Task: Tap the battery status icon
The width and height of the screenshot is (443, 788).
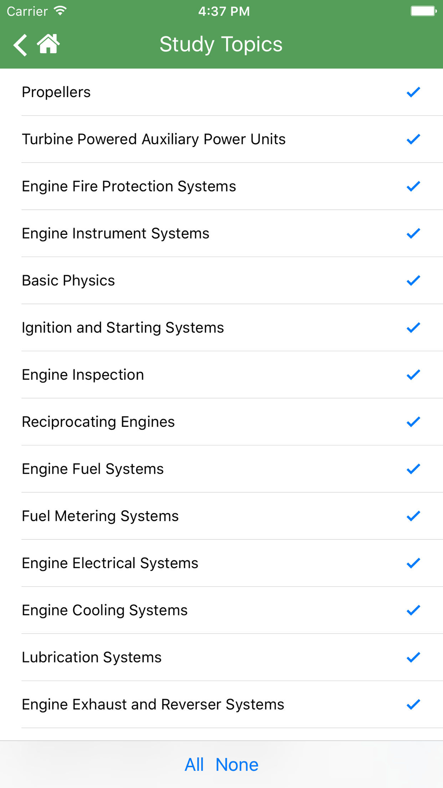Action: click(424, 11)
